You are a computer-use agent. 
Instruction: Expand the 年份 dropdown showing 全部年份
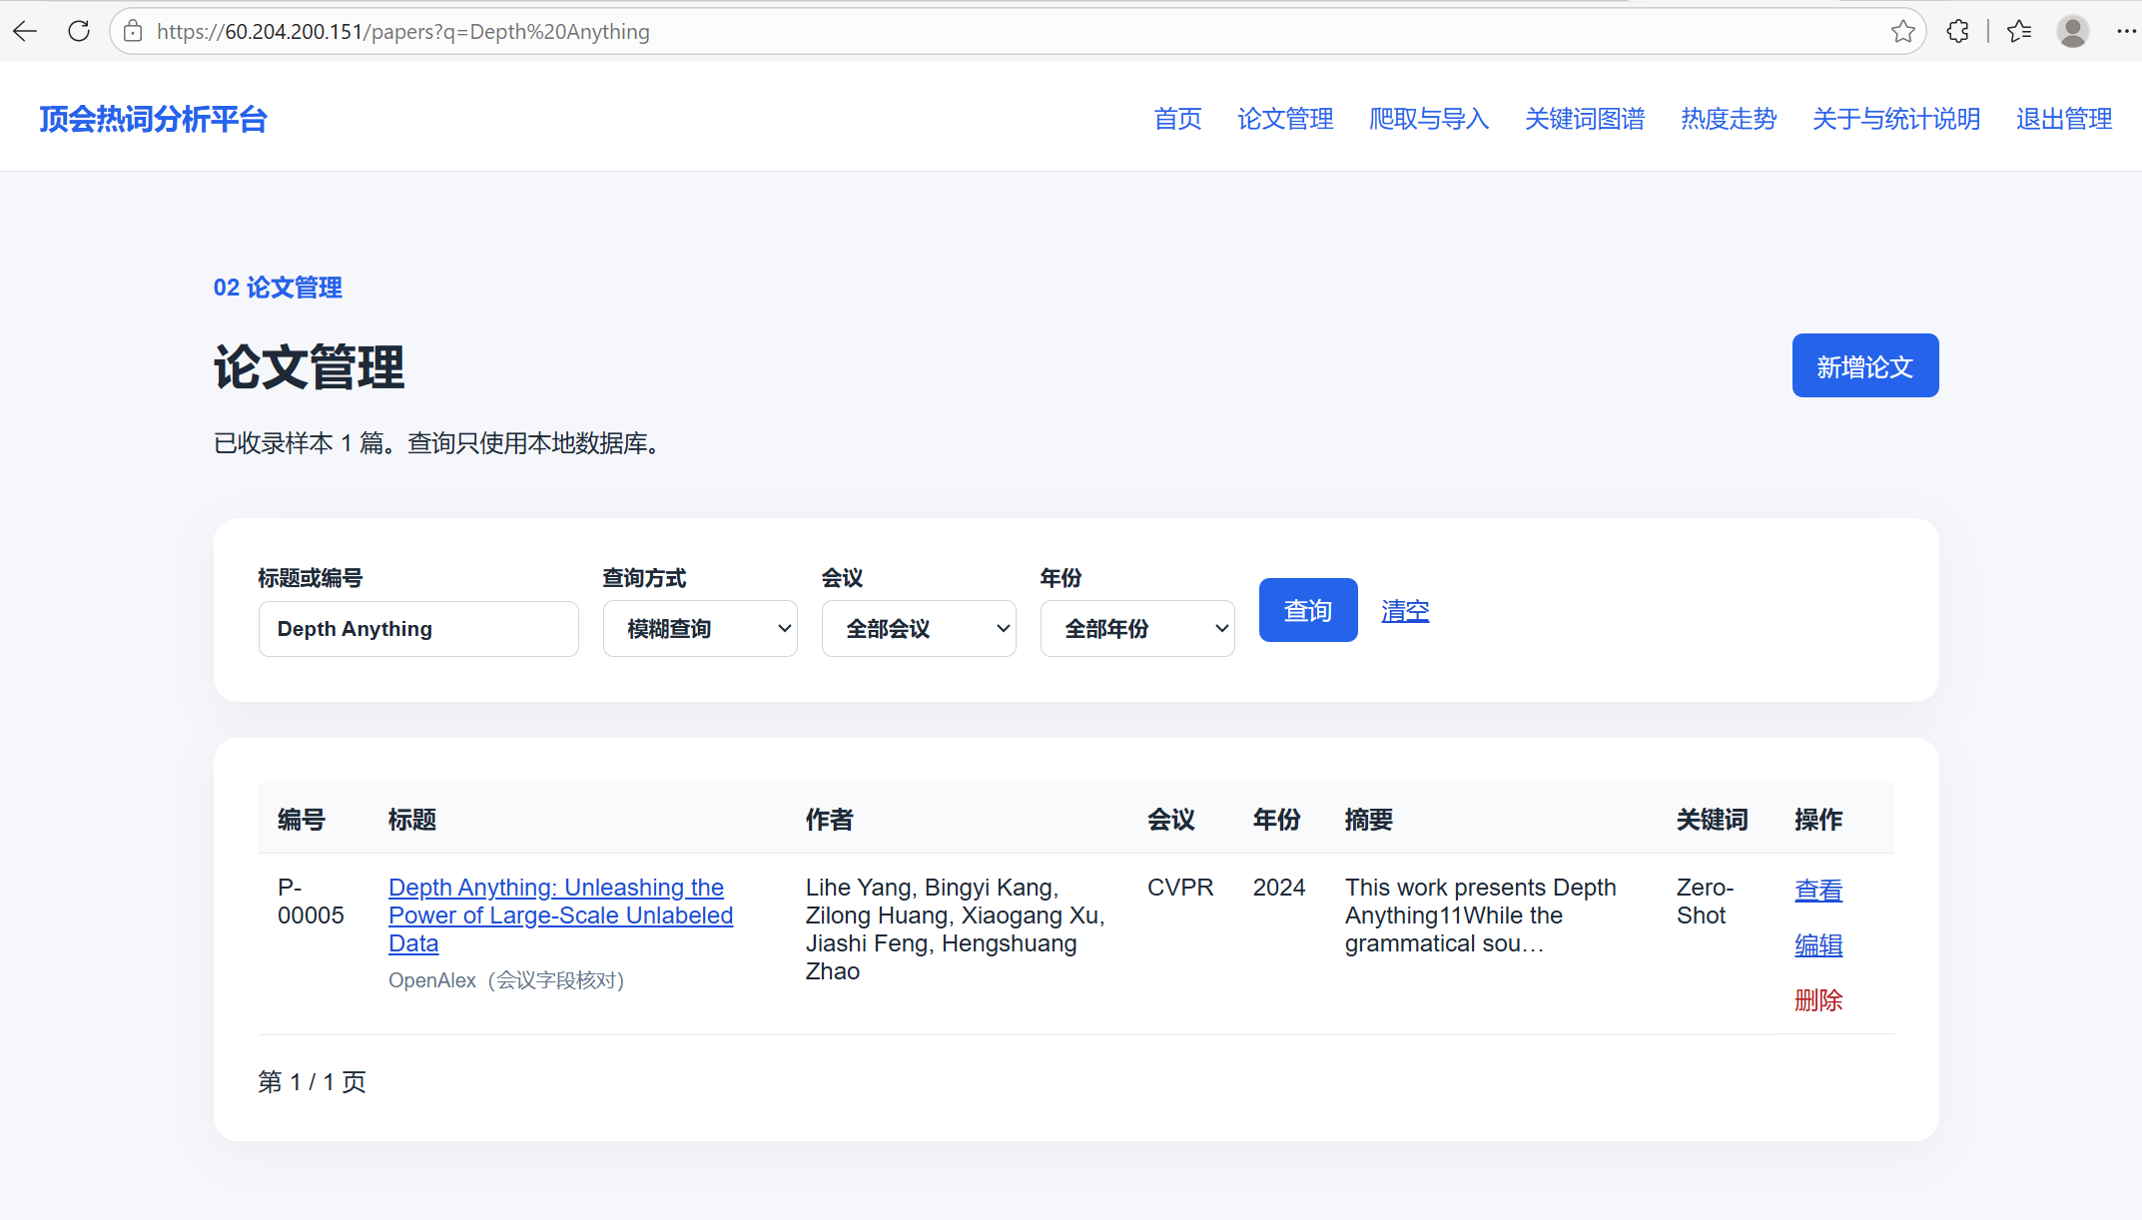(1137, 628)
